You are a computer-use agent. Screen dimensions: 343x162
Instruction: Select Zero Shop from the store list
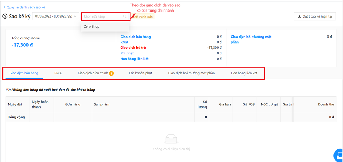[x=92, y=27]
